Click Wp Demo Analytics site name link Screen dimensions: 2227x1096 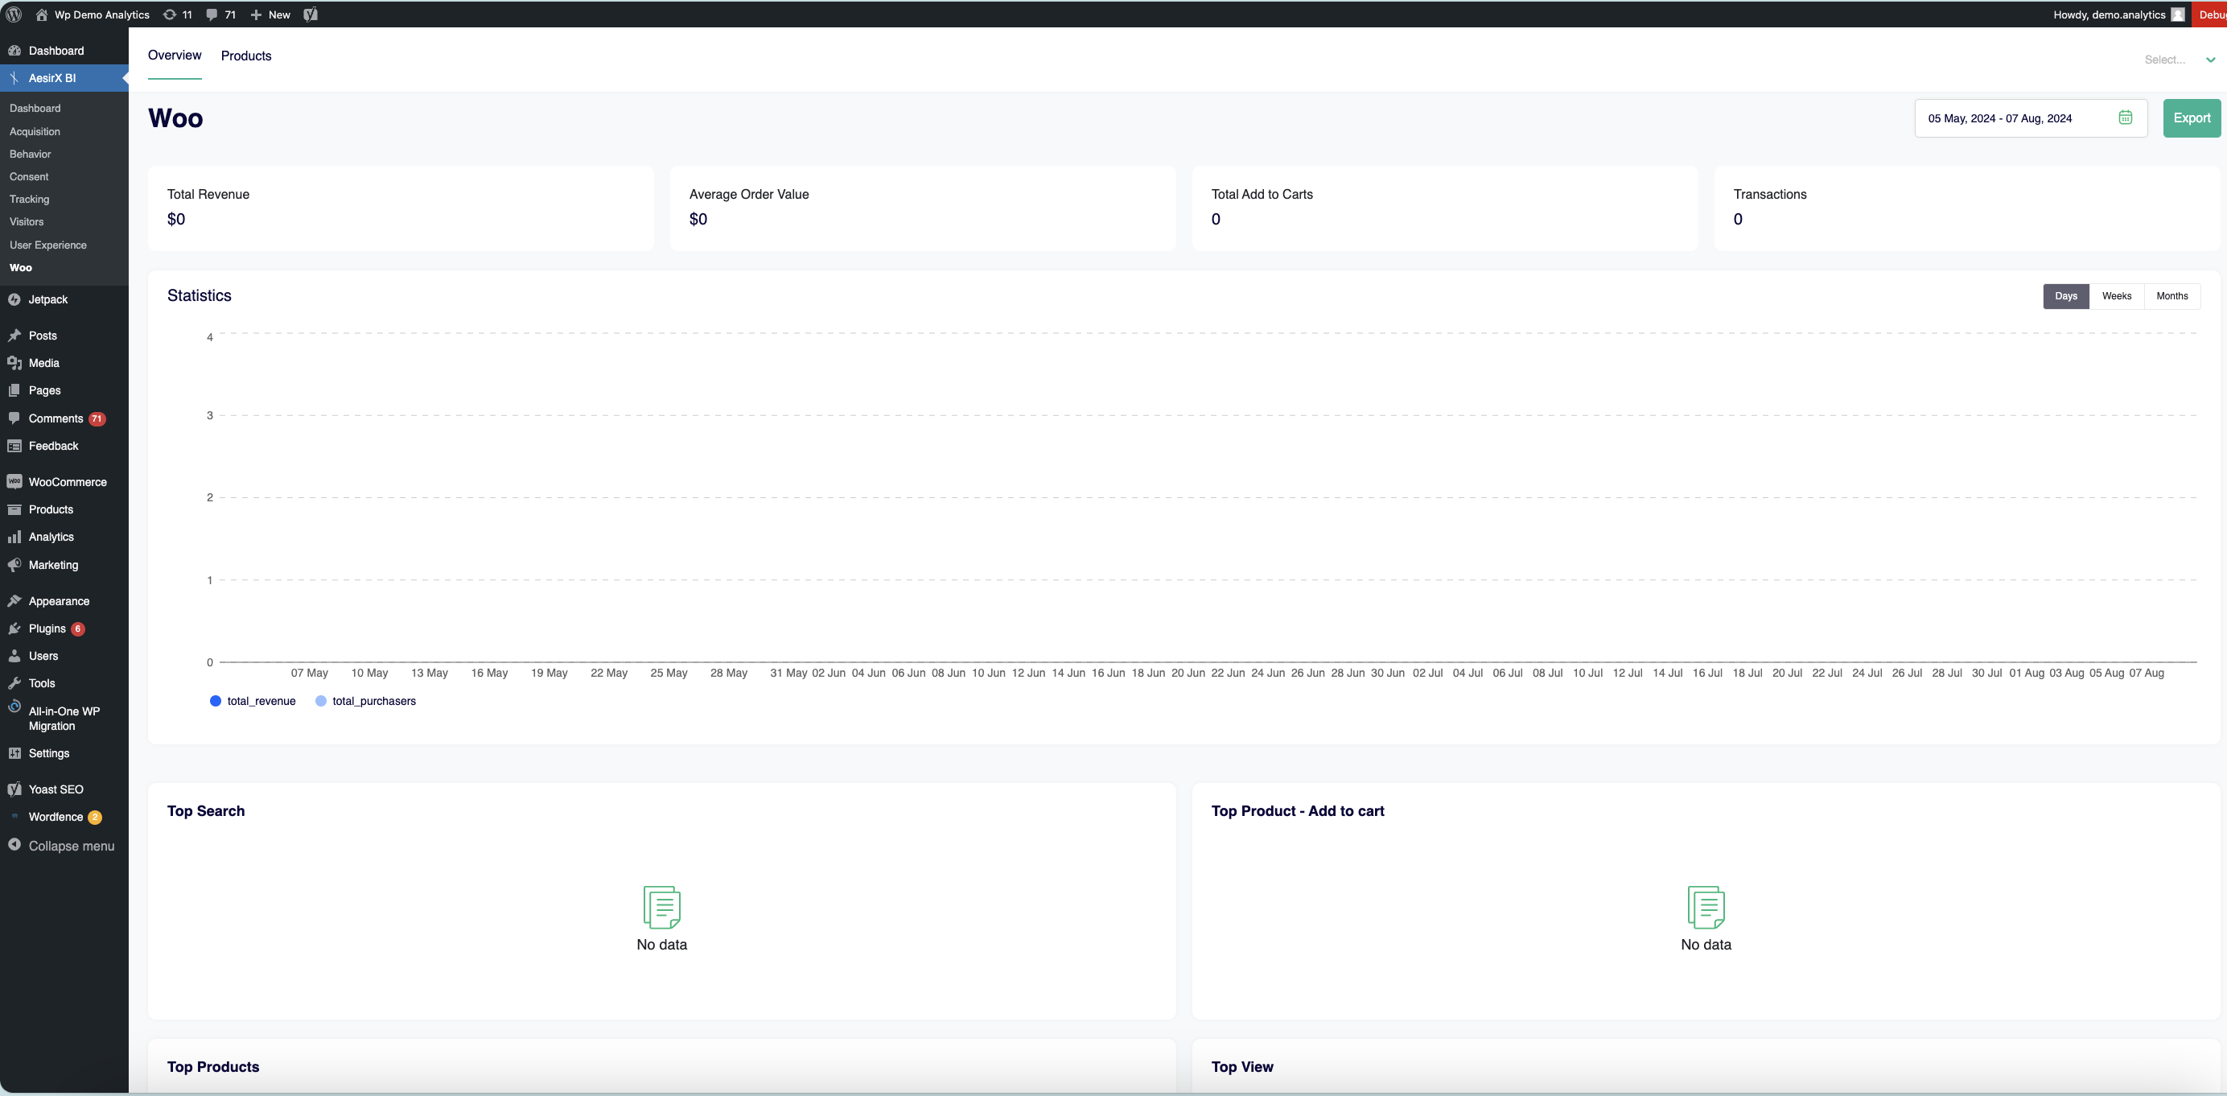(102, 14)
